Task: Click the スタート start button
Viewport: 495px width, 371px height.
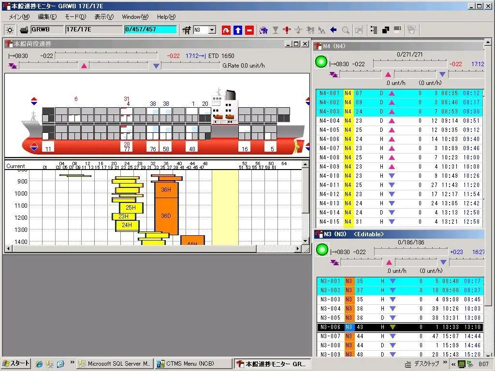Action: [x=16, y=363]
